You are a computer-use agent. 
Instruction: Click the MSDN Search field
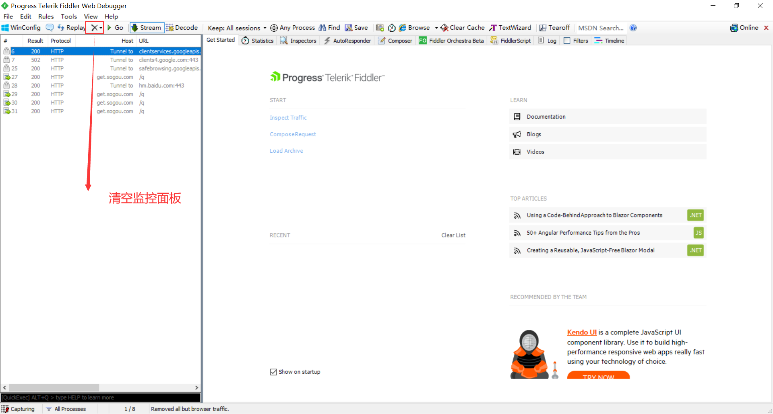tap(601, 28)
